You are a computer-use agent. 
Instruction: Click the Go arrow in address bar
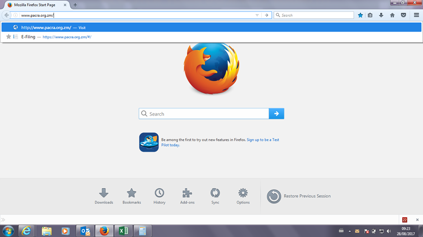pos(267,15)
